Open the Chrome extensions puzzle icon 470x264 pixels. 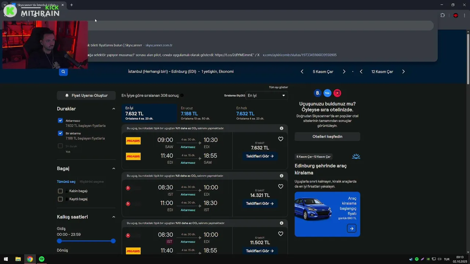tap(442, 15)
